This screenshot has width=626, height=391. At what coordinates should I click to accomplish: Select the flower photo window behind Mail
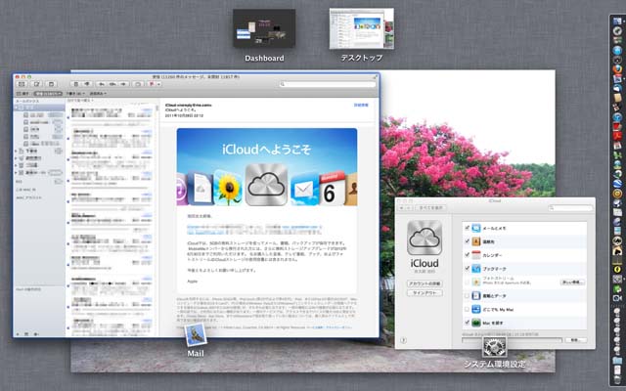[x=468, y=134]
